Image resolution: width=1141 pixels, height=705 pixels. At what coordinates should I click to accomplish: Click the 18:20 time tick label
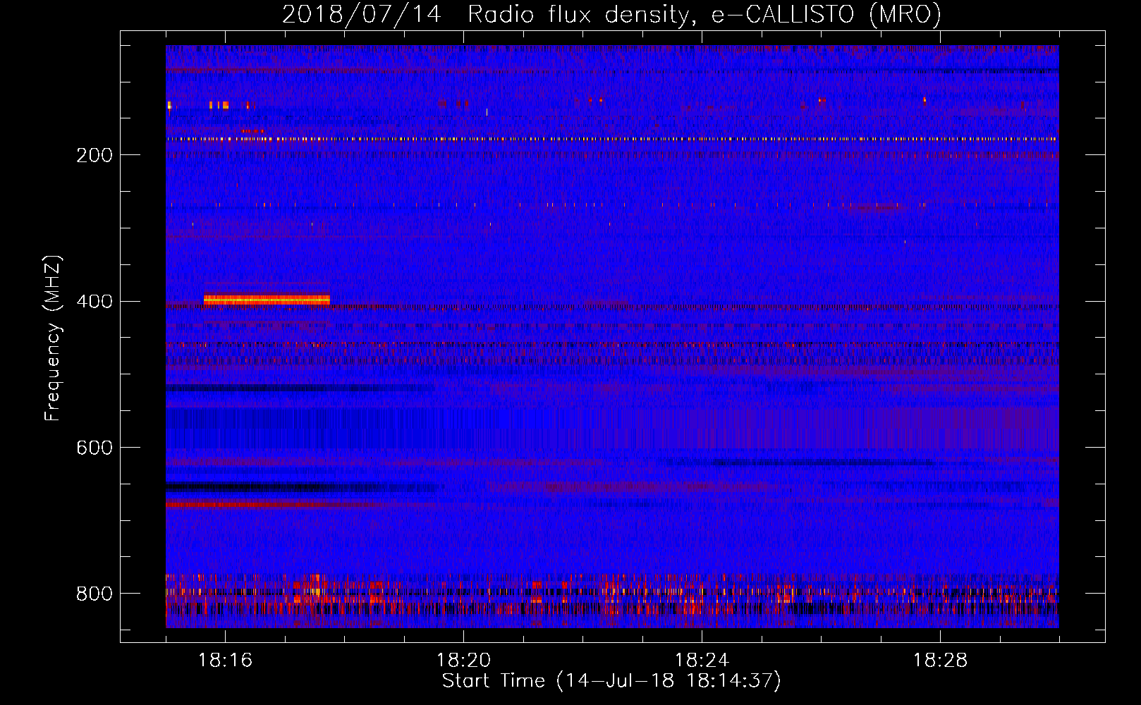coord(463,661)
